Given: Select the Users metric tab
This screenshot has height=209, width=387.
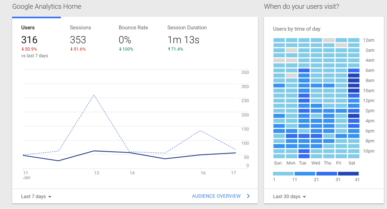Looking at the screenshot, I should (x=36, y=41).
